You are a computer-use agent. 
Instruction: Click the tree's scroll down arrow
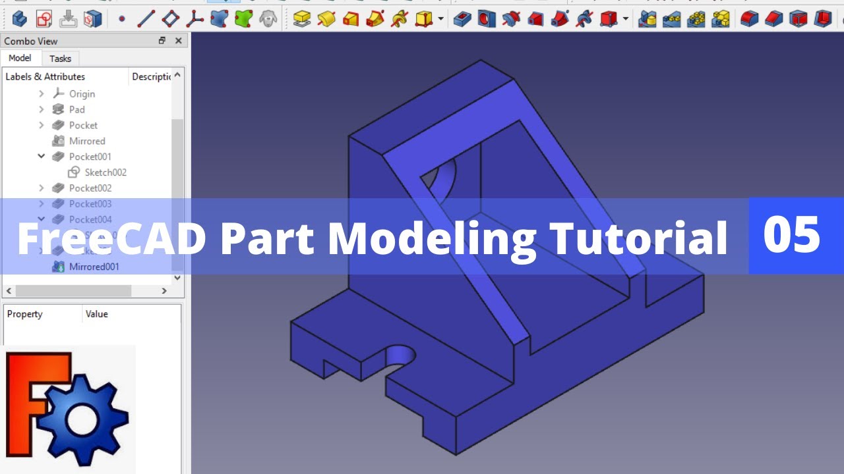(x=177, y=278)
